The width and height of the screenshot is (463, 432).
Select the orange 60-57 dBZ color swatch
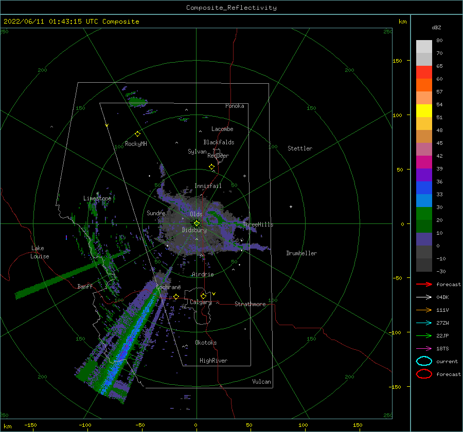424,85
